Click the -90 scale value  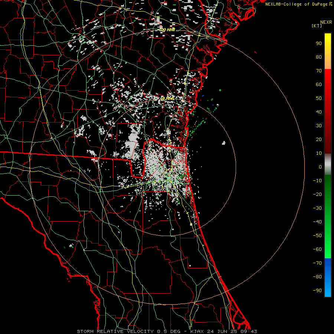(317, 291)
